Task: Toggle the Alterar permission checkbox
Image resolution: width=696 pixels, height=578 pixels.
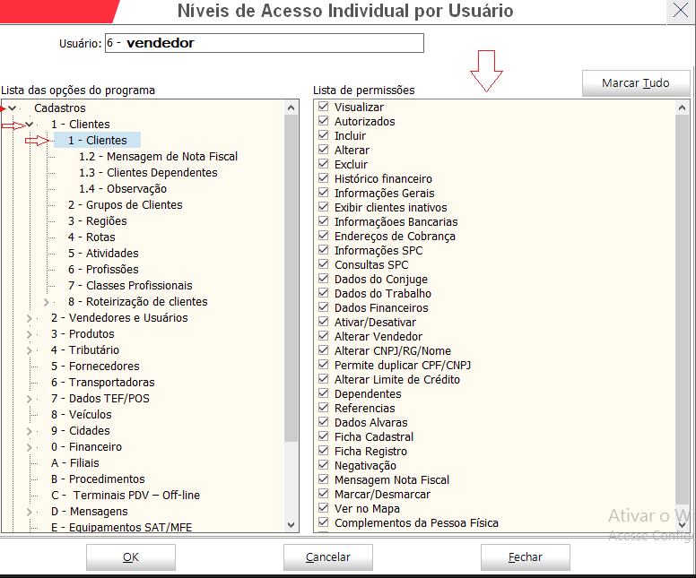Action: [324, 150]
